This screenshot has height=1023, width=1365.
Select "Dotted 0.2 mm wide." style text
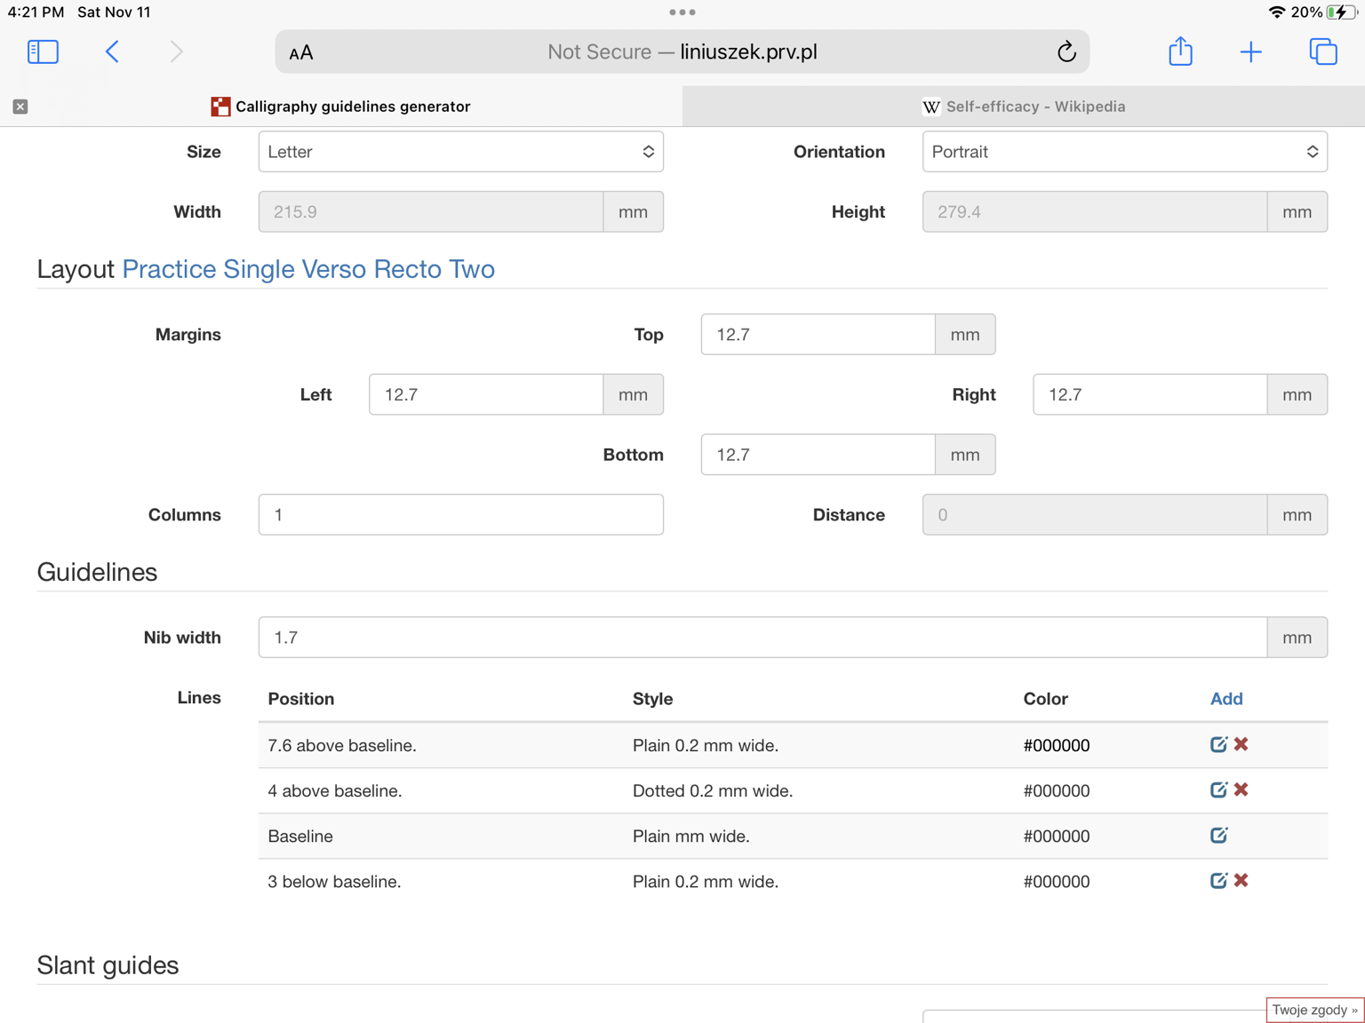click(x=713, y=790)
